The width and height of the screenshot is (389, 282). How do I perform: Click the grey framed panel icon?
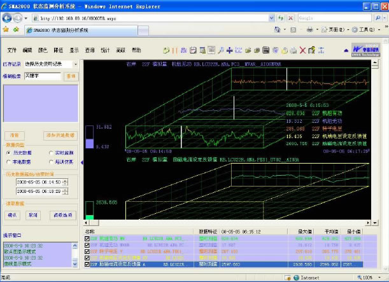click(x=211, y=50)
